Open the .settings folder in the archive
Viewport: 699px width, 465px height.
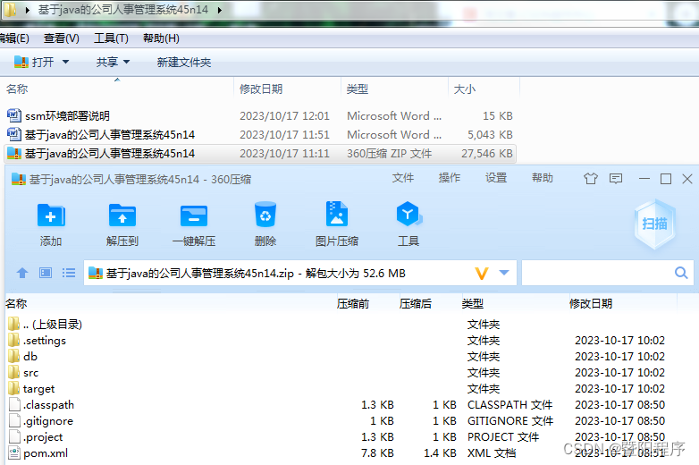[44, 341]
